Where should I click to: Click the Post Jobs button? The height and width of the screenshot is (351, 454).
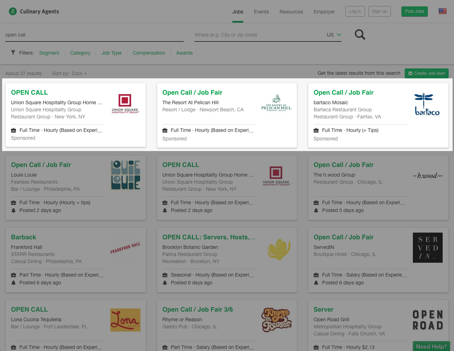[x=414, y=11]
